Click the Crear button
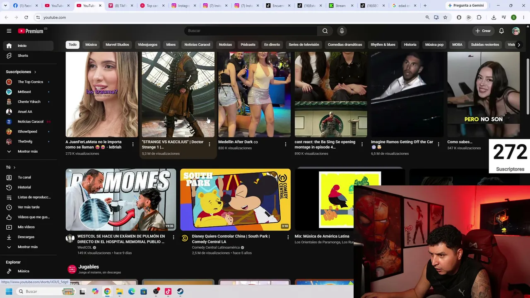530x298 pixels. pos(483,31)
